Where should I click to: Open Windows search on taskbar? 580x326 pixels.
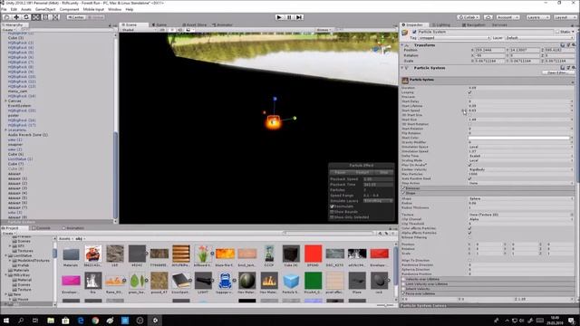pyautogui.click(x=21, y=320)
